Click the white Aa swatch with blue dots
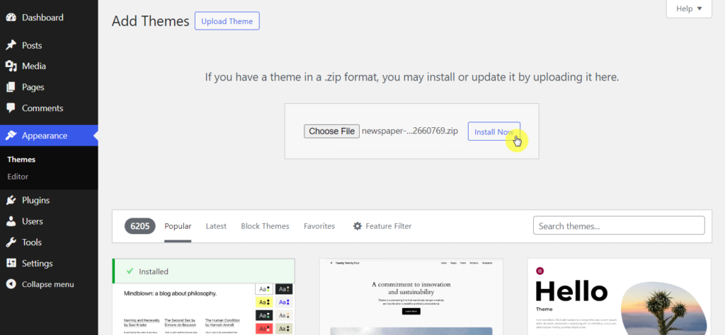Image resolution: width=725 pixels, height=335 pixels. pyautogui.click(x=283, y=302)
